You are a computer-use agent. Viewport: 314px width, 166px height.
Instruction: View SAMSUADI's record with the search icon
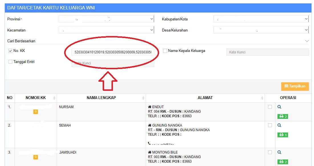(x=279, y=152)
